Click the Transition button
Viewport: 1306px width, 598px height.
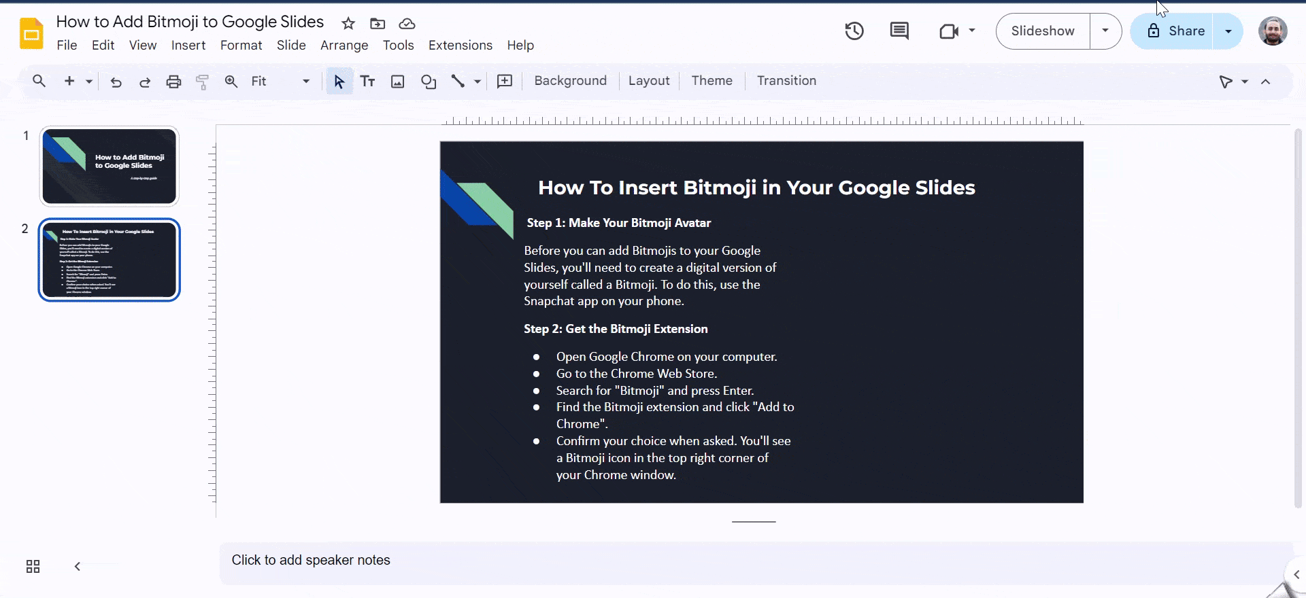[x=786, y=81]
